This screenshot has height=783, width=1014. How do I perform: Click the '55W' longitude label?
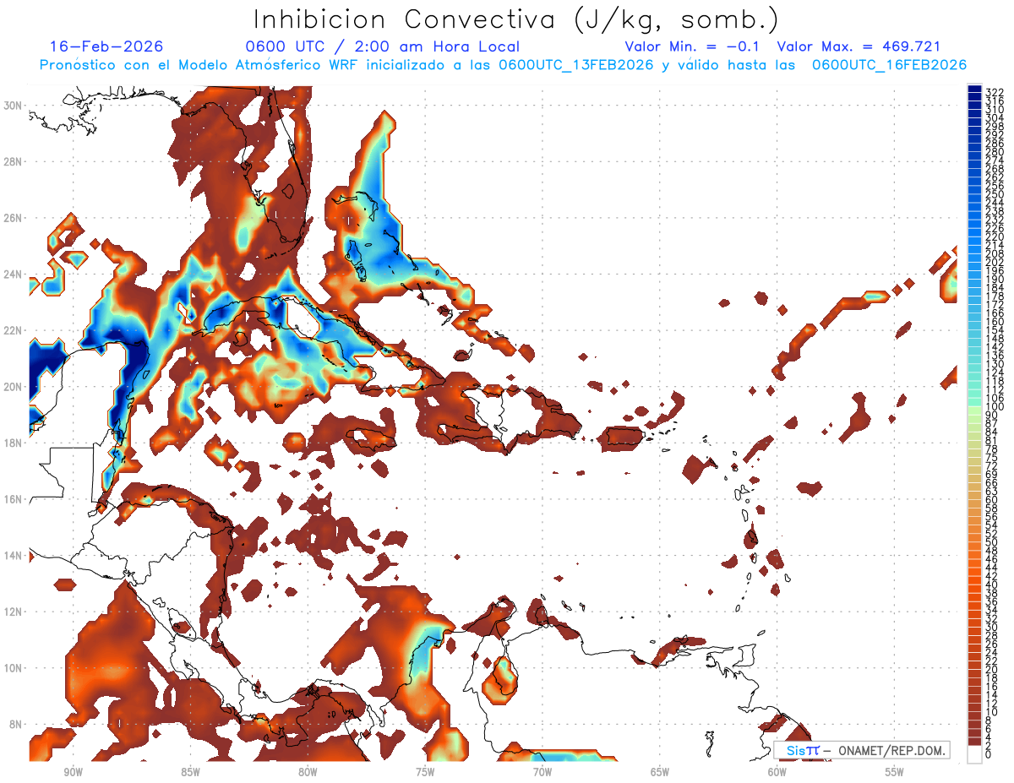click(895, 772)
